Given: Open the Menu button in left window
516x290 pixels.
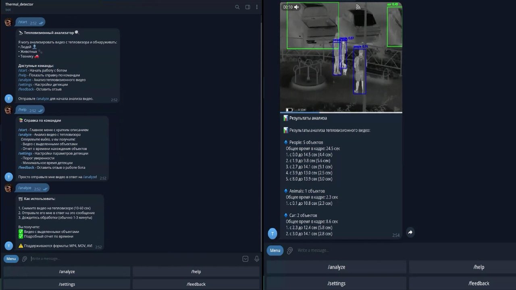Looking at the screenshot, I should point(11,259).
